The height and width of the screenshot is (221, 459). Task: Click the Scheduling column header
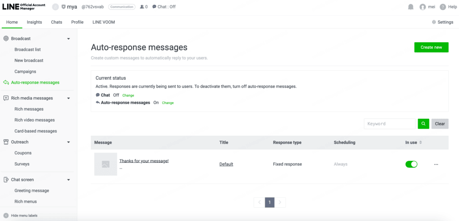pyautogui.click(x=345, y=143)
